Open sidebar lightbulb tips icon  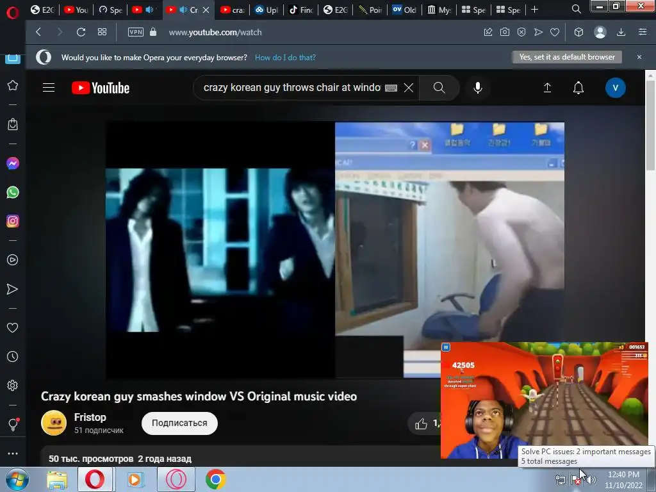click(x=13, y=424)
